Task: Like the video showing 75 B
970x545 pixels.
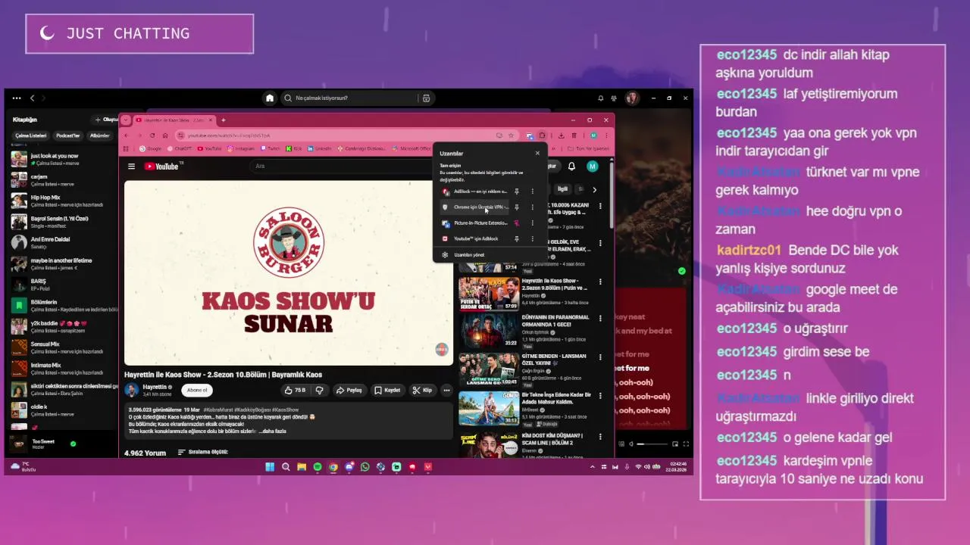Action: (x=295, y=390)
